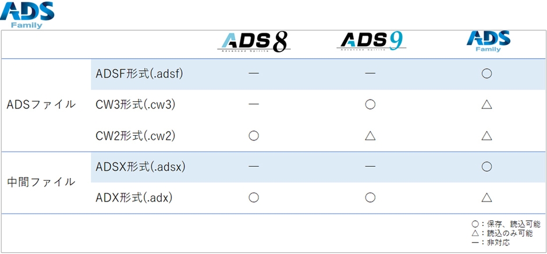Select the ADX形式(.adx) label
Image resolution: width=547 pixels, height=254 pixels.
coord(134,197)
